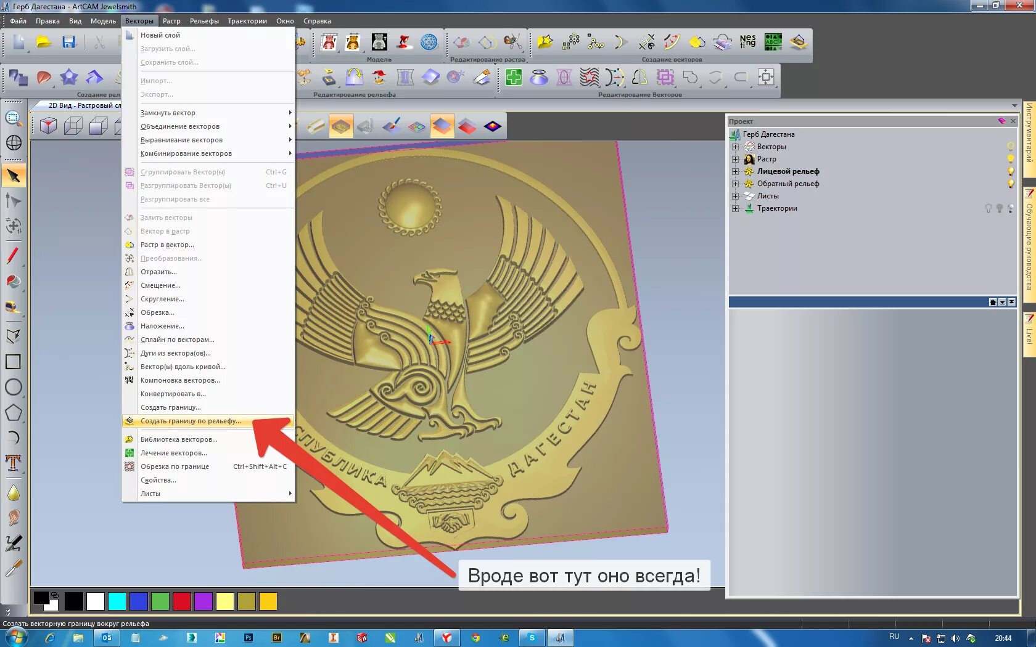Choose Новый слой menu entry
Screen dimensions: 1036x647
208,35
